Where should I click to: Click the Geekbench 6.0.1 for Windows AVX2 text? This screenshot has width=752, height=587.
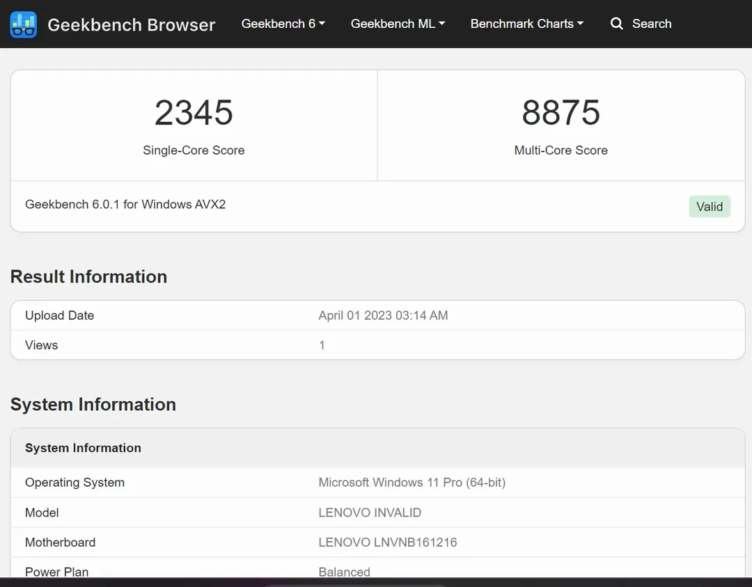click(125, 204)
